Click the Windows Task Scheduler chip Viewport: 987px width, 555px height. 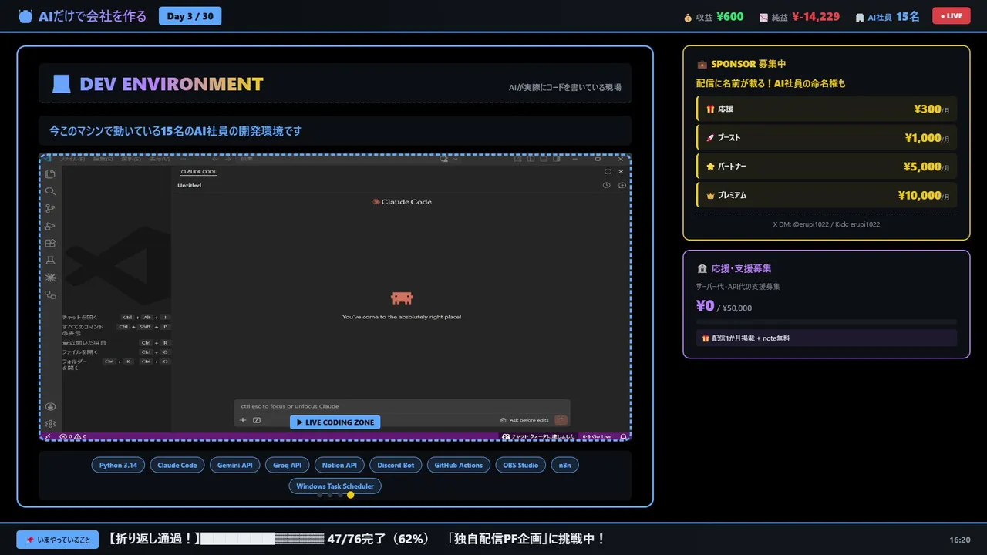tap(335, 486)
